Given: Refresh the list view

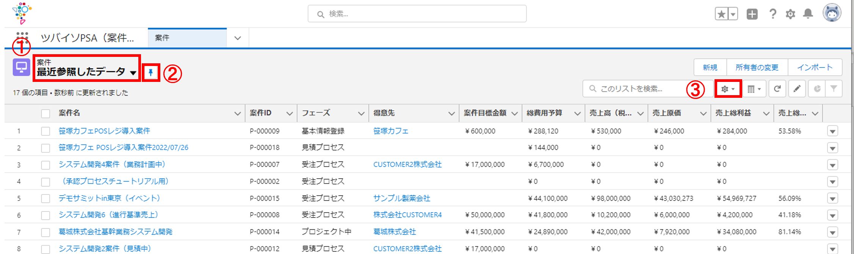Looking at the screenshot, I should pos(777,89).
